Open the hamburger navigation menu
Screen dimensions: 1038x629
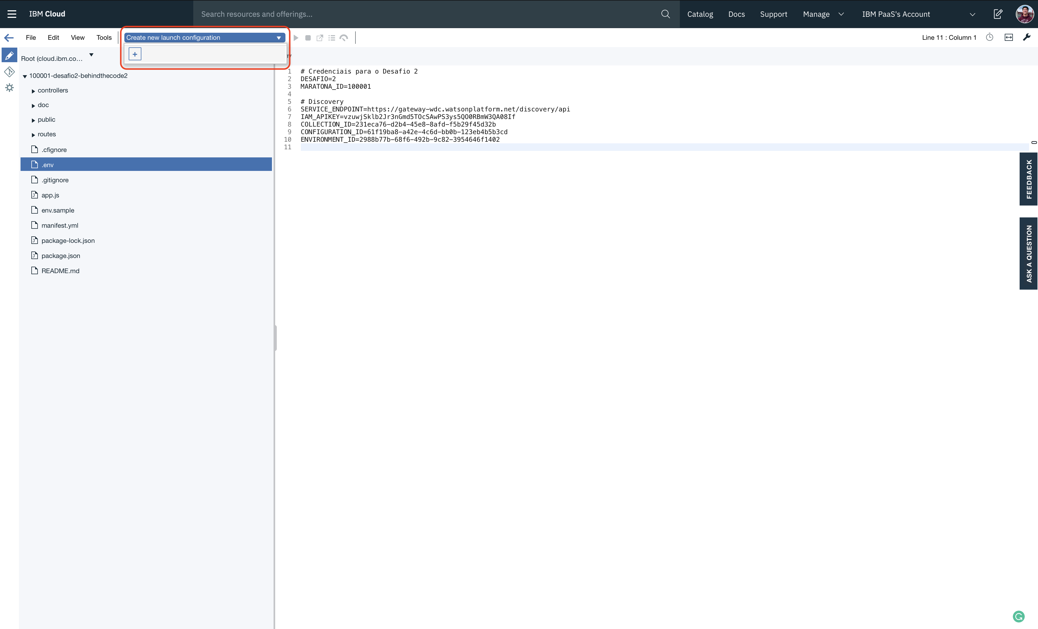(12, 14)
